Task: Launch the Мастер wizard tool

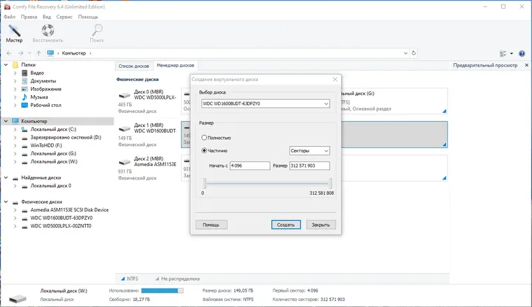Action: click(14, 33)
